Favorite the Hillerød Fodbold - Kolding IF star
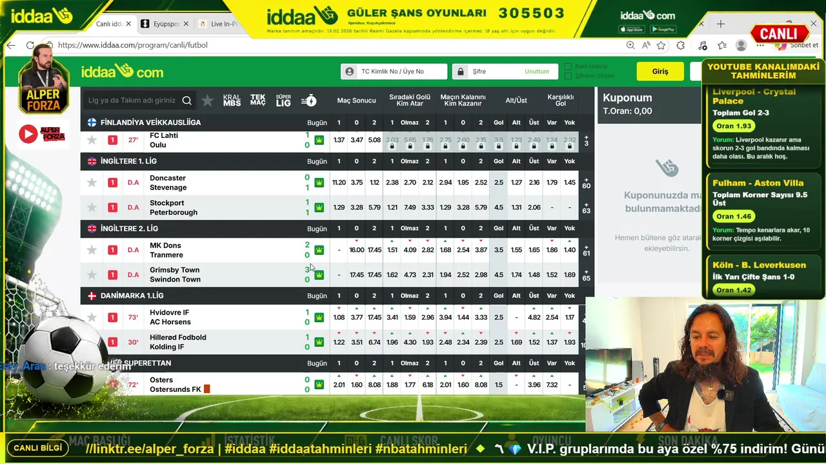Viewport: 826px width, 464px height. click(x=92, y=342)
